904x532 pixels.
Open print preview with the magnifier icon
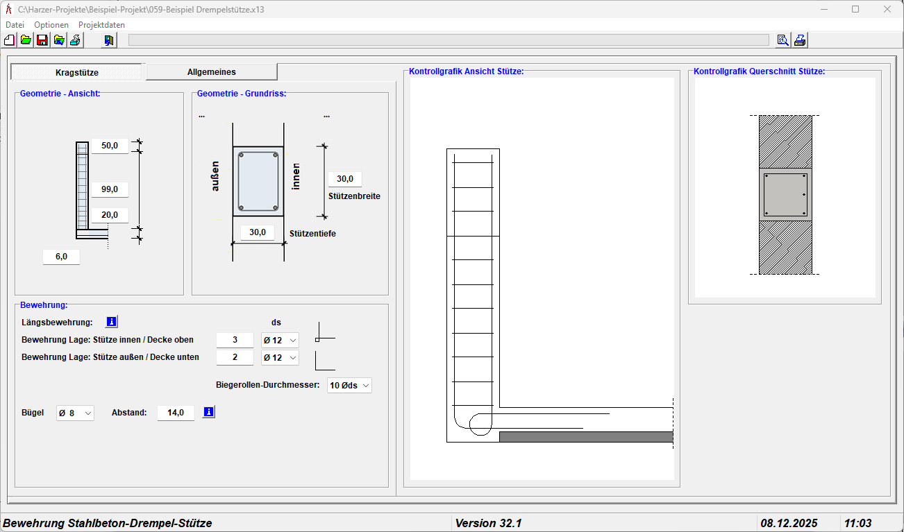[x=783, y=40]
